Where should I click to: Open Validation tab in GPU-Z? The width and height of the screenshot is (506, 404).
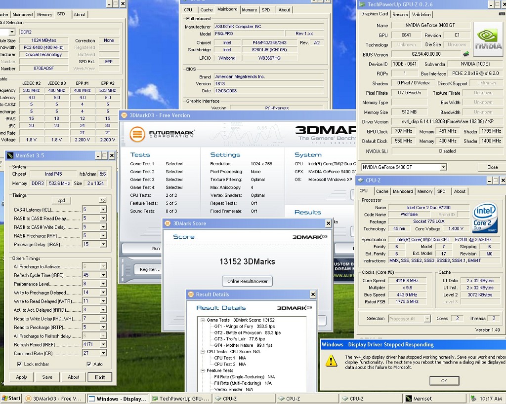(421, 14)
